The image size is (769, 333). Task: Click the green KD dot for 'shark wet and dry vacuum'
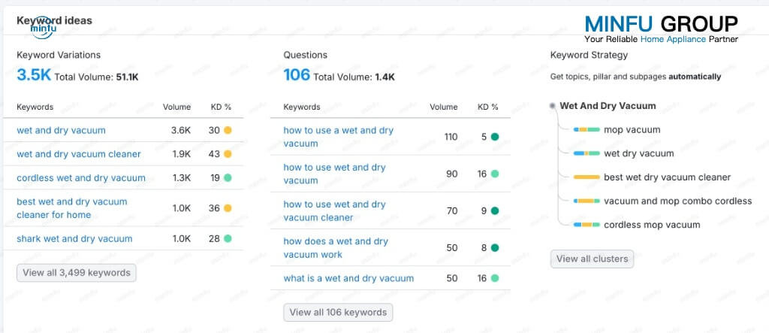click(x=228, y=238)
